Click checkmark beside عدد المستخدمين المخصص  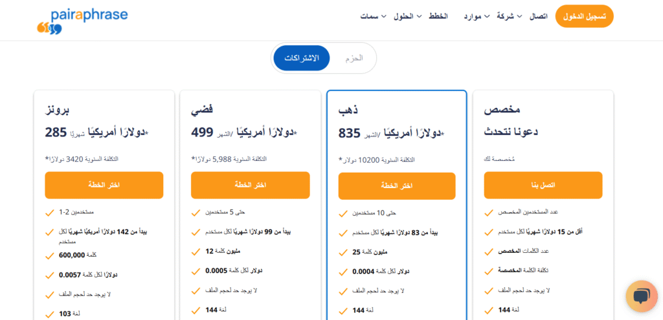[489, 212]
